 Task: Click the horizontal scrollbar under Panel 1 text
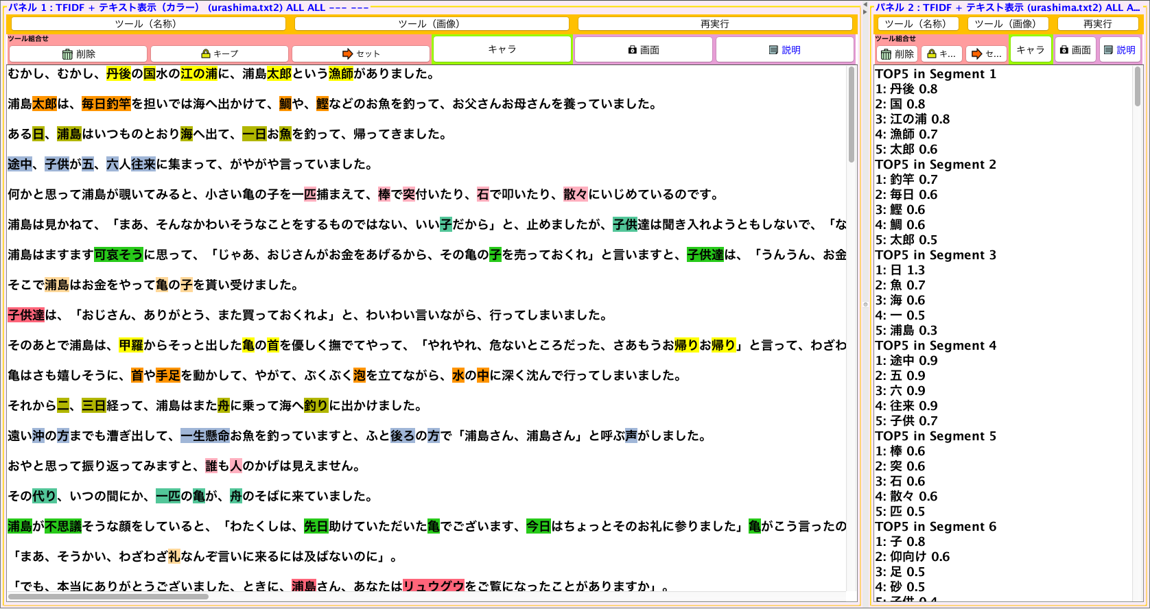point(108,597)
